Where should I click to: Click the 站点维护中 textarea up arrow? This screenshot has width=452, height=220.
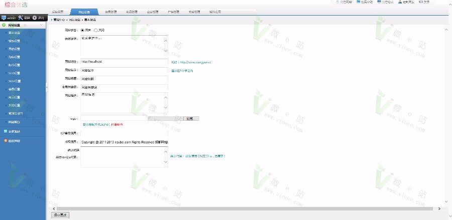[165, 40]
